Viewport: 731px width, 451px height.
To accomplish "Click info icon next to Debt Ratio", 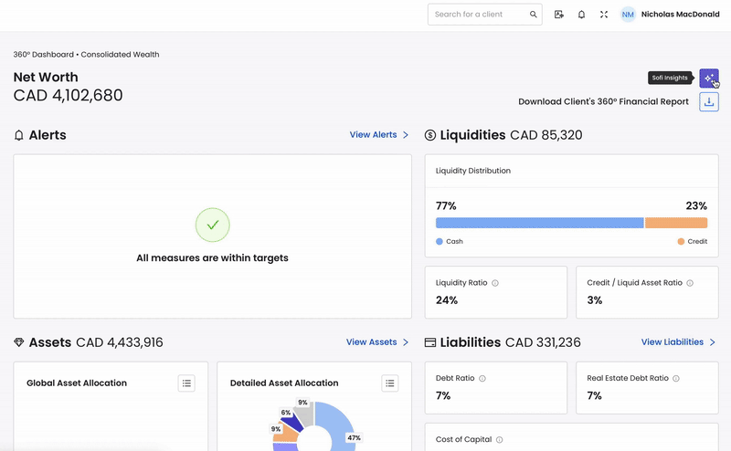I will coord(482,378).
